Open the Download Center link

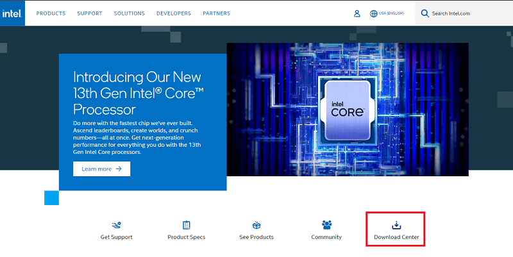pos(396,237)
